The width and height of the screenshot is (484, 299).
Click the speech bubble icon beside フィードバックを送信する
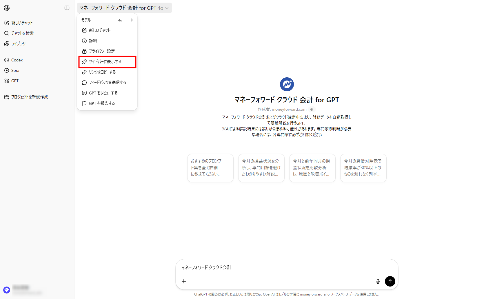click(x=84, y=83)
